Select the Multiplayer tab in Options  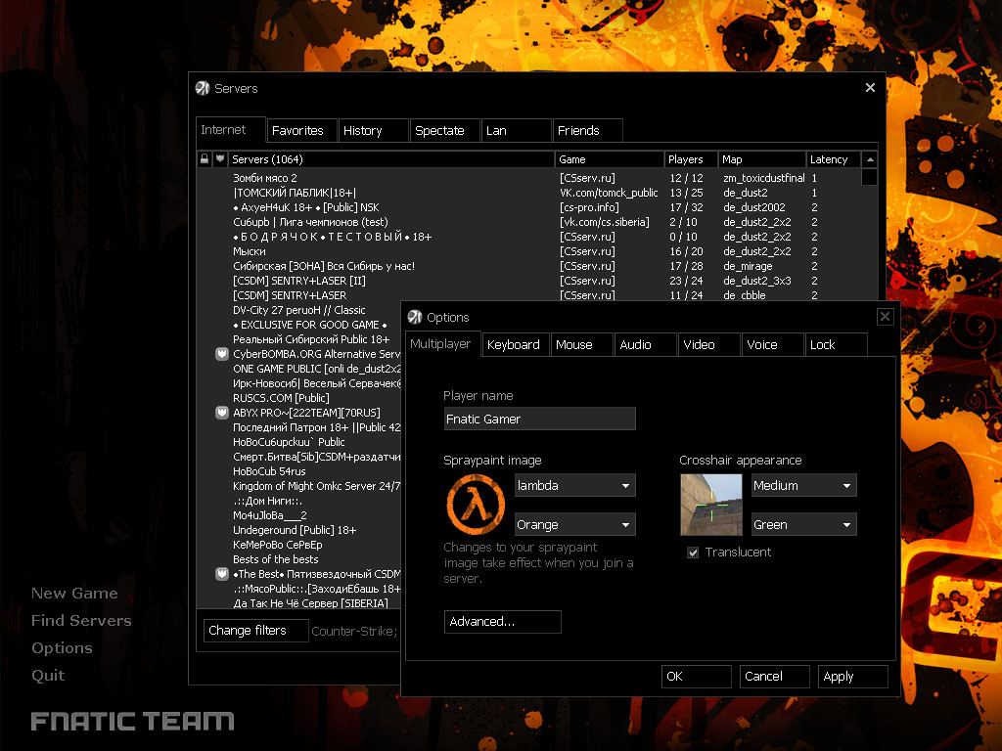coord(443,343)
